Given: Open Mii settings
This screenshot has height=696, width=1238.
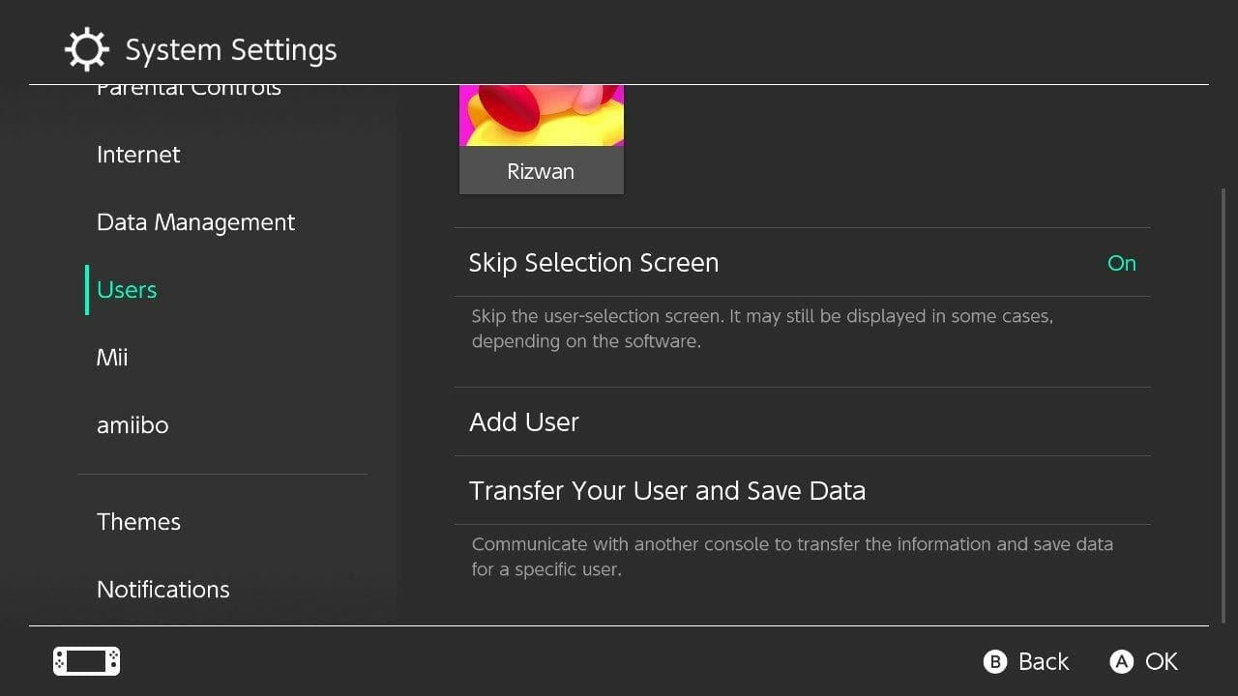Looking at the screenshot, I should point(112,358).
